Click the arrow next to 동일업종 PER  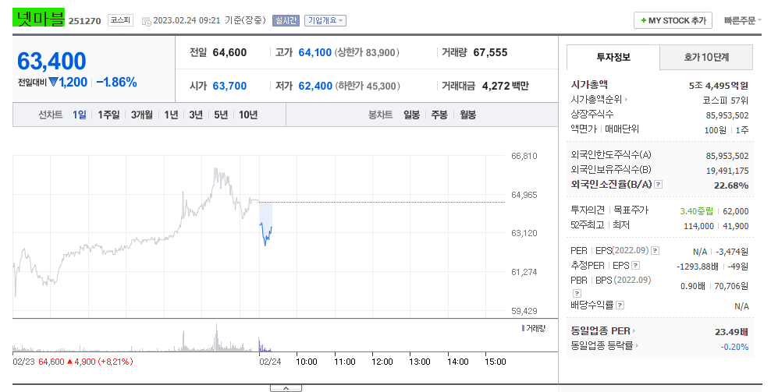(x=634, y=331)
